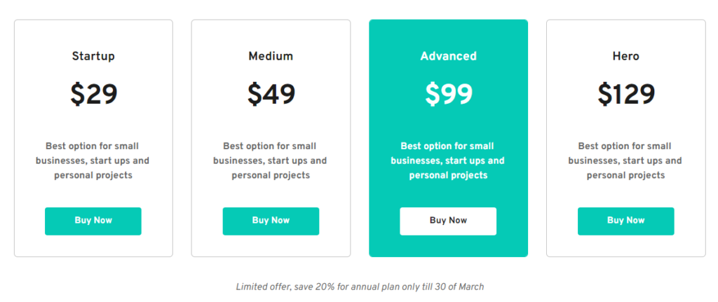Select the Hero plan title
Image resolution: width=718 pixels, height=302 pixels.
[x=625, y=56]
